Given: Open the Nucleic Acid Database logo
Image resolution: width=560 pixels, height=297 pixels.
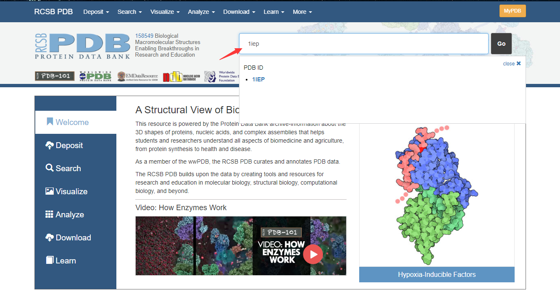Looking at the screenshot, I should [181, 76].
